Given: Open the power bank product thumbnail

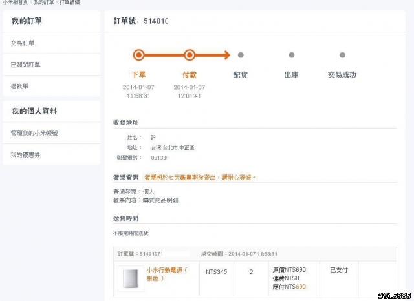Looking at the screenshot, I should coord(131,278).
